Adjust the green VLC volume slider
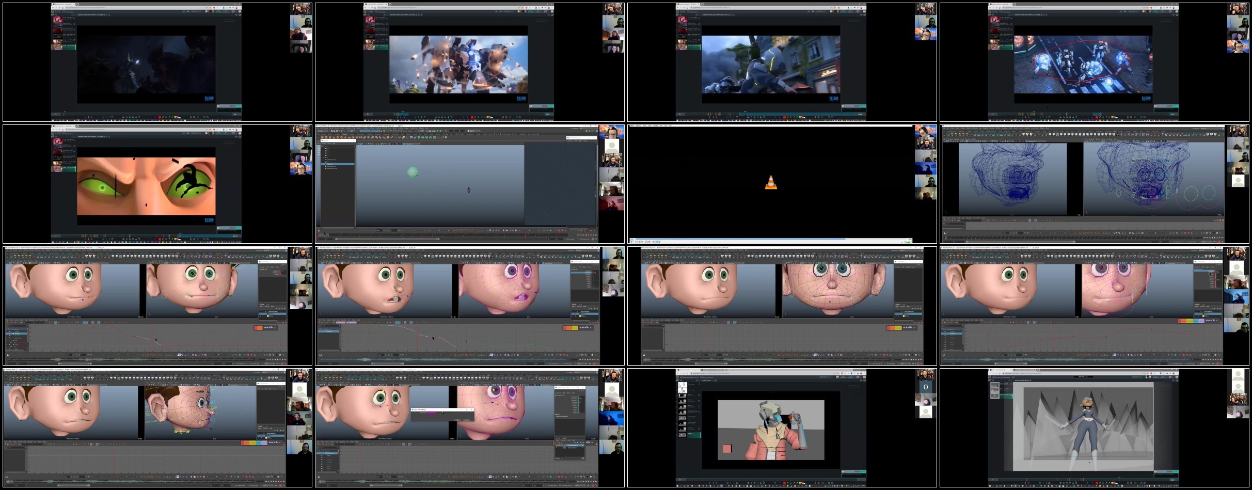Image resolution: width=1252 pixels, height=490 pixels. pyautogui.click(x=906, y=241)
